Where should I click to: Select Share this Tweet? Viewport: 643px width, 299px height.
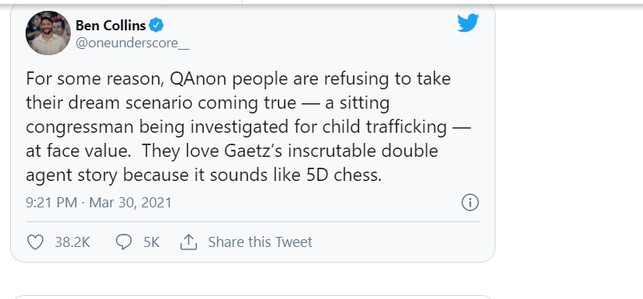coord(260,242)
